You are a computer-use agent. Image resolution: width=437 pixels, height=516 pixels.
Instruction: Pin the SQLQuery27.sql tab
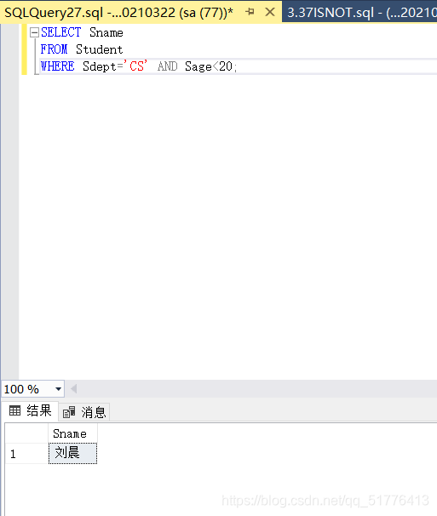point(250,12)
